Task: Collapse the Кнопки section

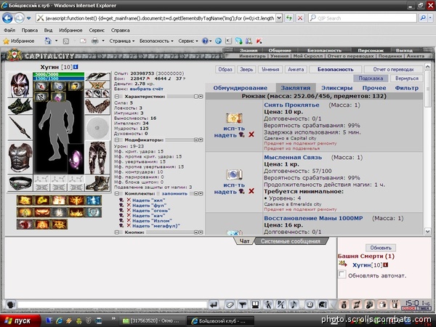Action: (117, 233)
